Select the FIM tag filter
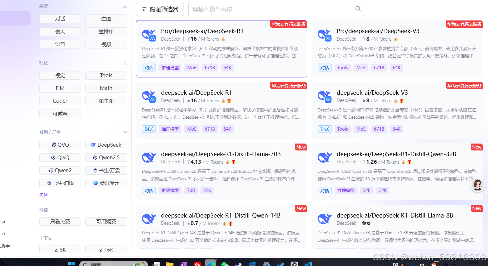The image size is (488, 266). point(60,88)
